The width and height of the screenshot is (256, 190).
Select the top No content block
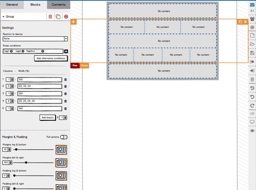[x=162, y=11]
